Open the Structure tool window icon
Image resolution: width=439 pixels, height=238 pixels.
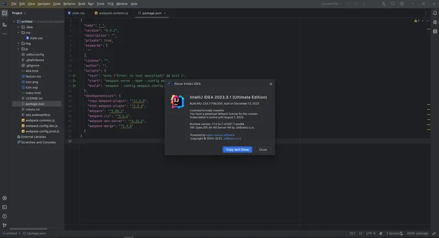4,25
